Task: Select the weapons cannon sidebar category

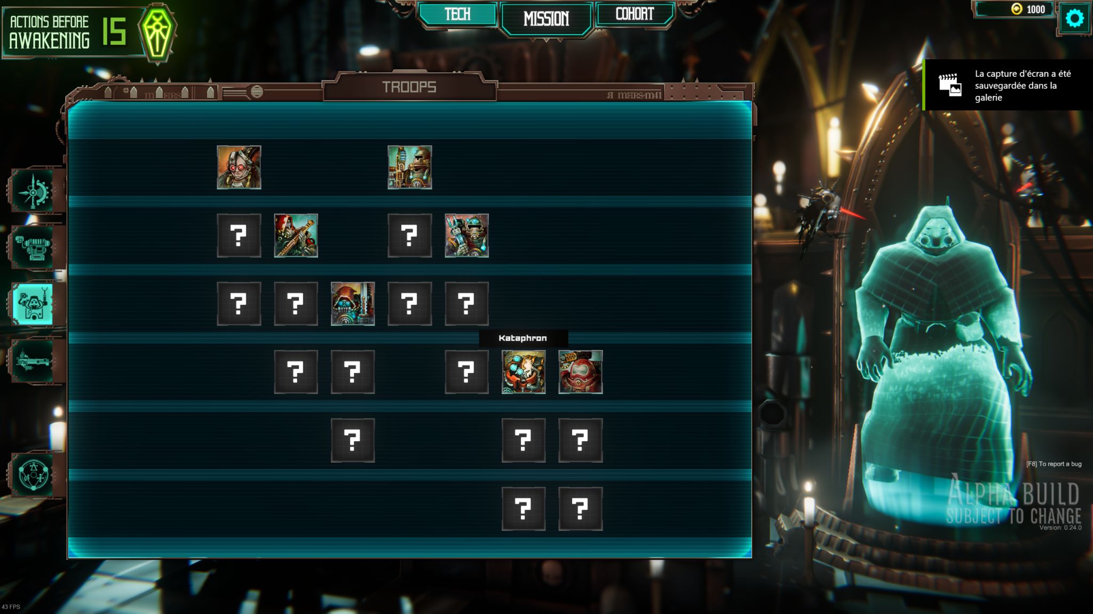Action: click(34, 248)
